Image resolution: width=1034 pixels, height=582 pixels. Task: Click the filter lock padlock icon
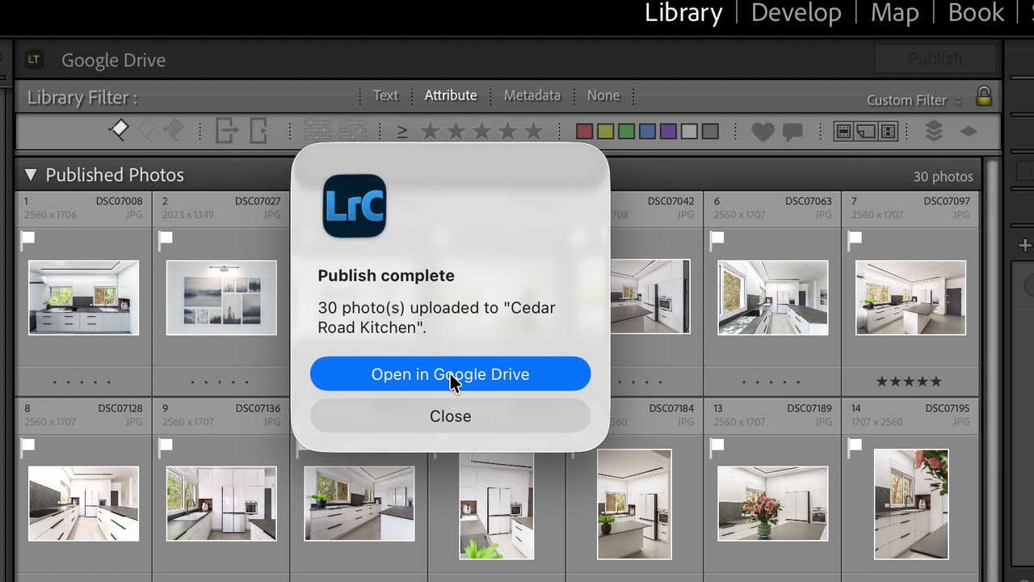pos(984,97)
